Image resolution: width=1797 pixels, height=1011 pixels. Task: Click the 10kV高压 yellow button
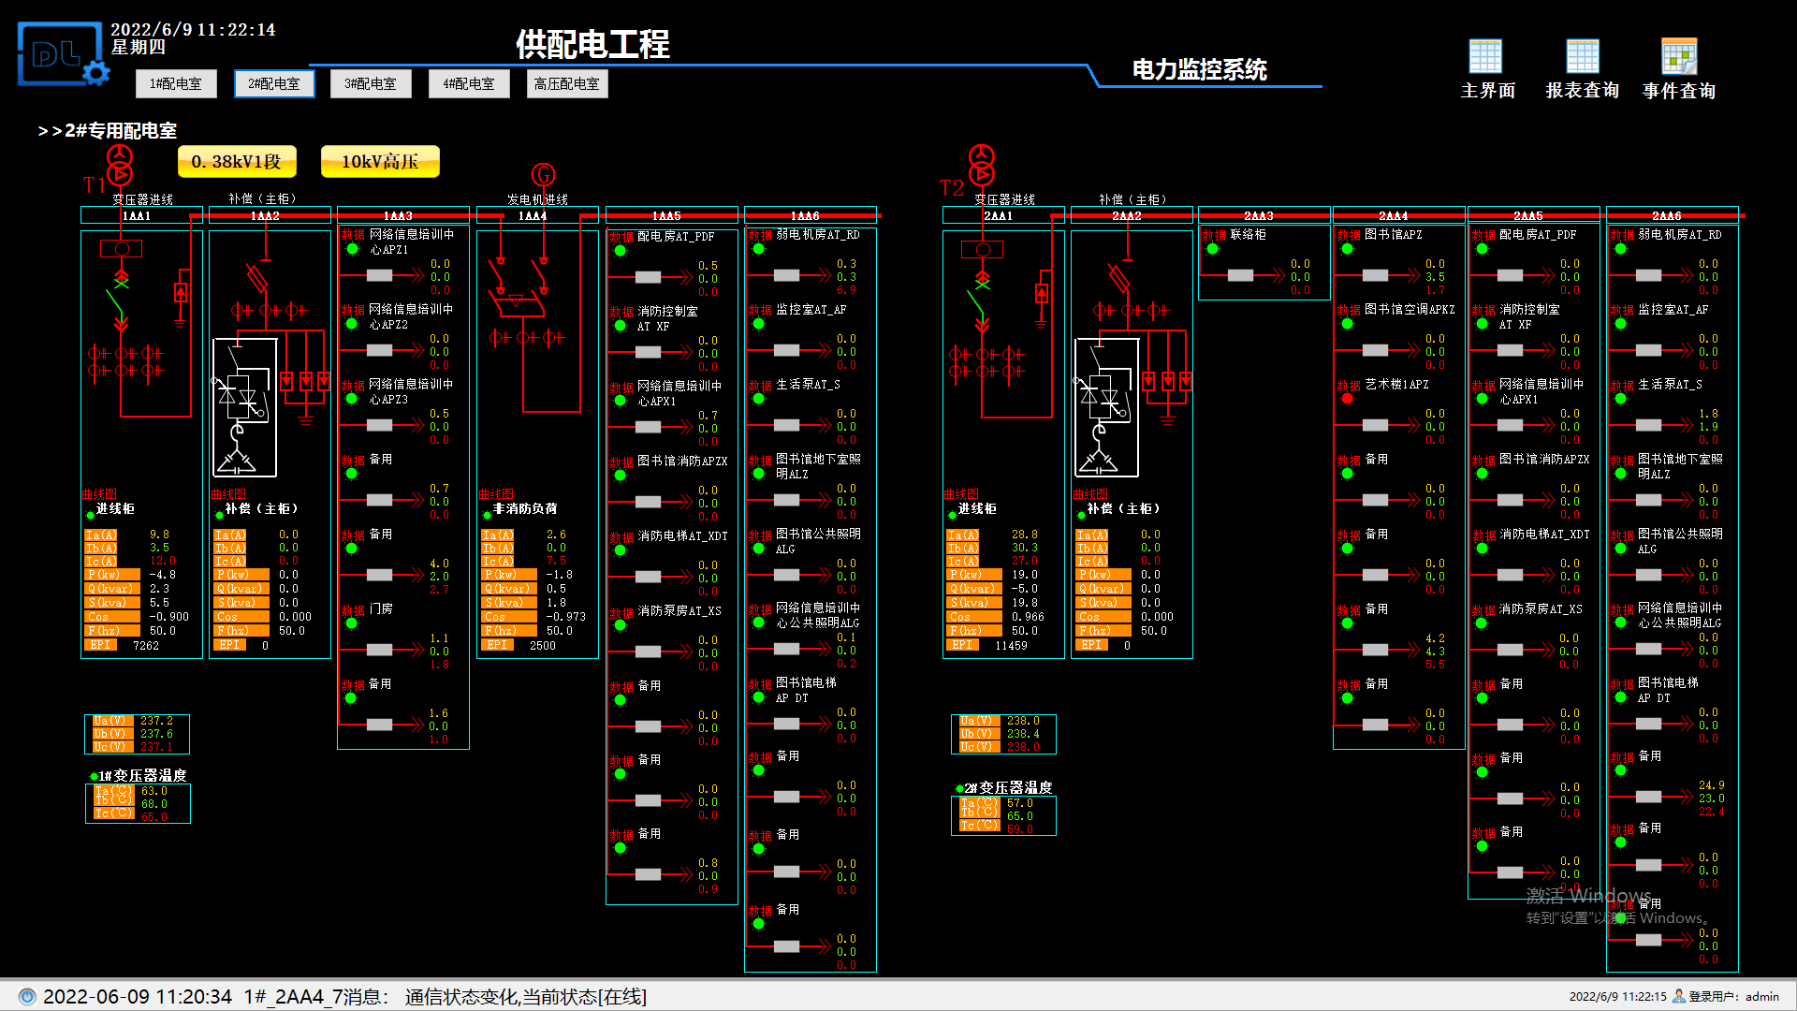point(379,162)
